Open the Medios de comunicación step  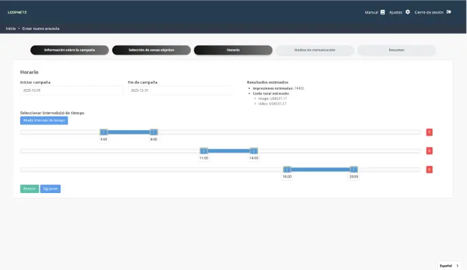coord(314,50)
